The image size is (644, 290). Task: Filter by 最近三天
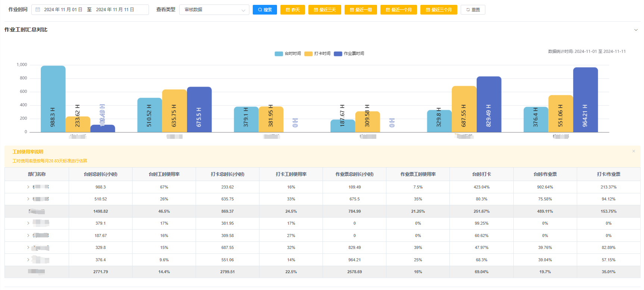click(x=325, y=10)
